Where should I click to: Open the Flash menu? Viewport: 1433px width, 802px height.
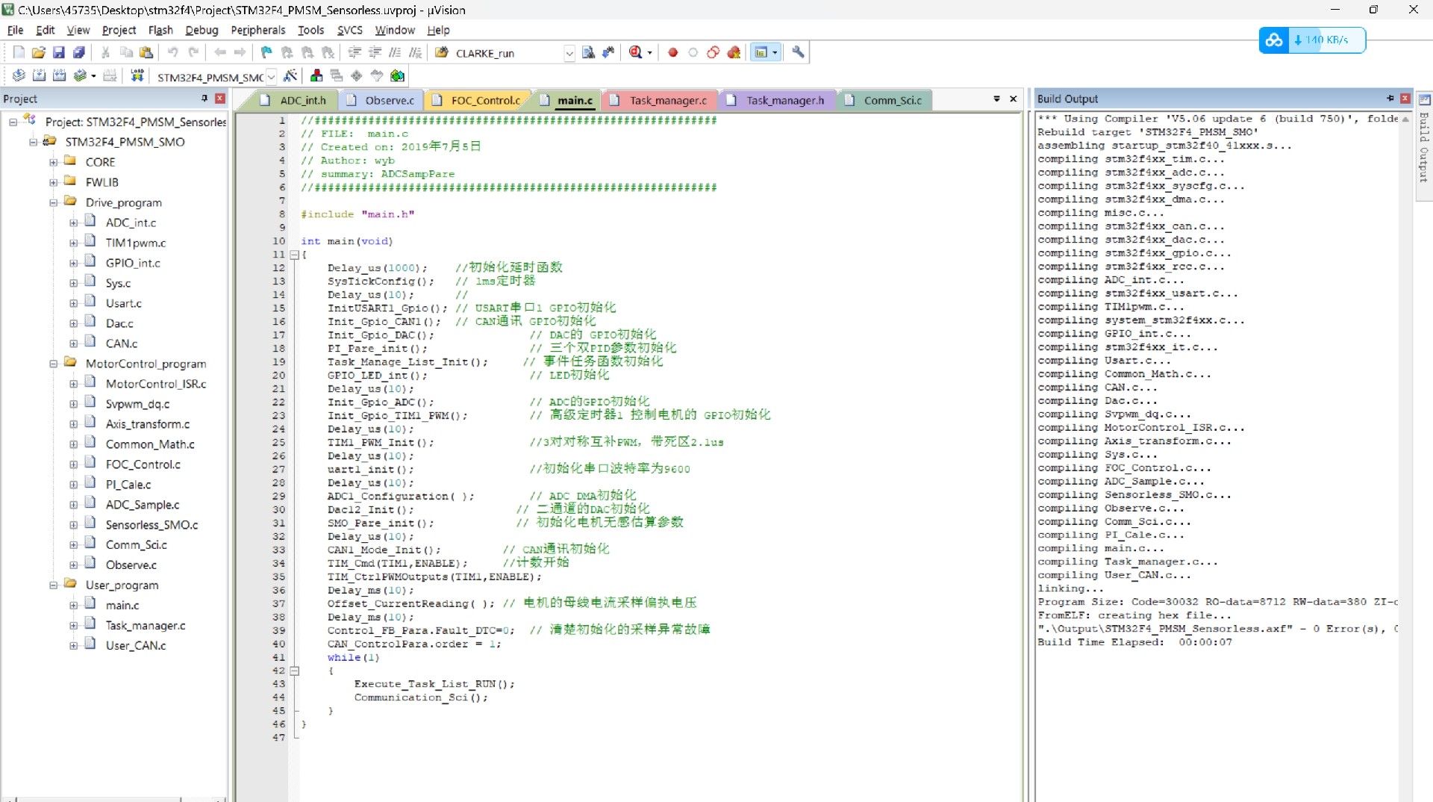(x=160, y=30)
